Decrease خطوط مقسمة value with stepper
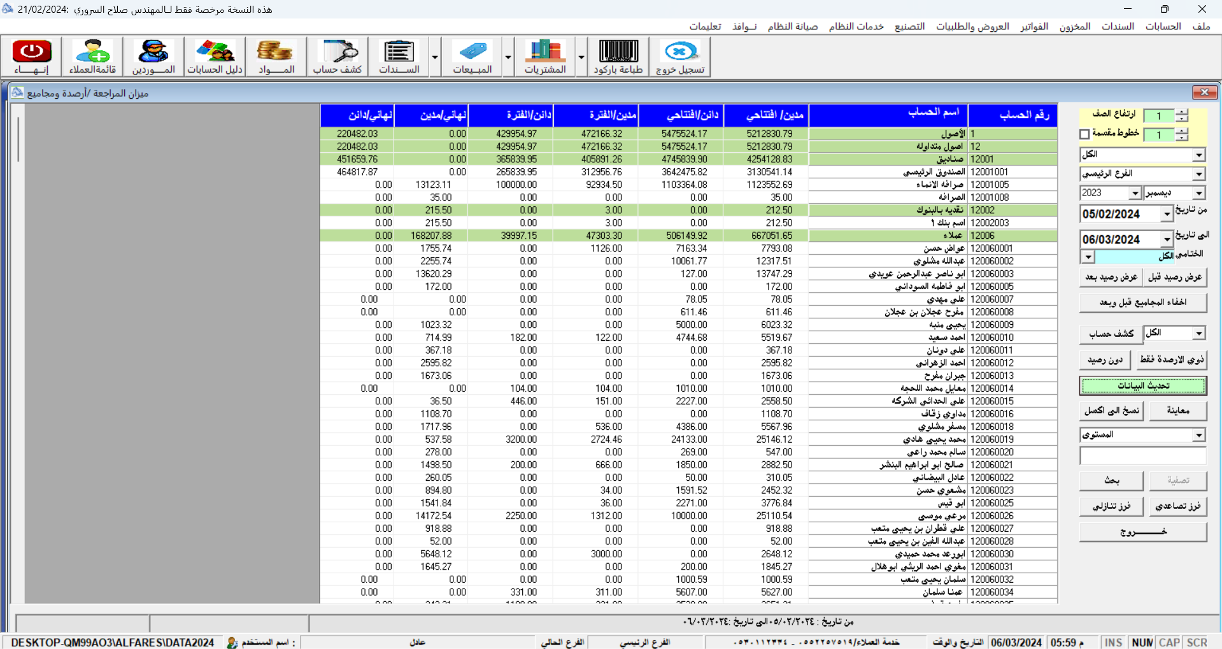The image size is (1222, 649). point(1182,138)
